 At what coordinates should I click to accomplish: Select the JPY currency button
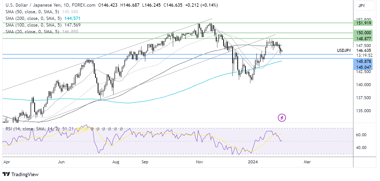[x=365, y=5]
